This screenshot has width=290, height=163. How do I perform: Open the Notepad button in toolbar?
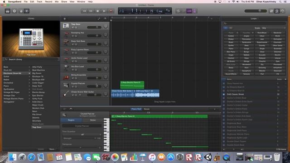coord(271,11)
